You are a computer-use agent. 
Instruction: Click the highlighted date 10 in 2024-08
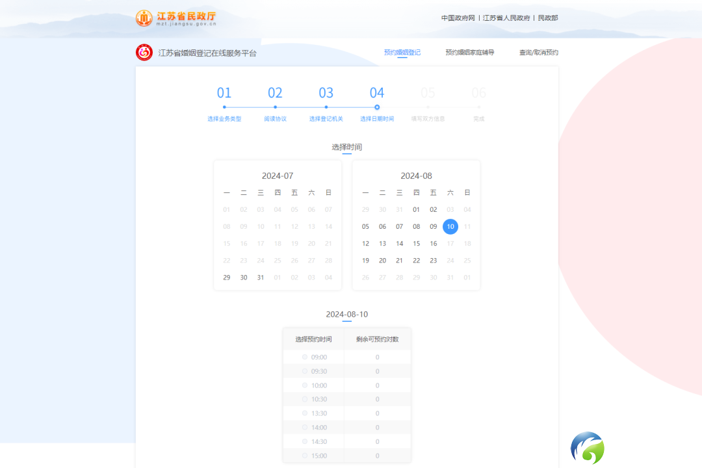(450, 226)
